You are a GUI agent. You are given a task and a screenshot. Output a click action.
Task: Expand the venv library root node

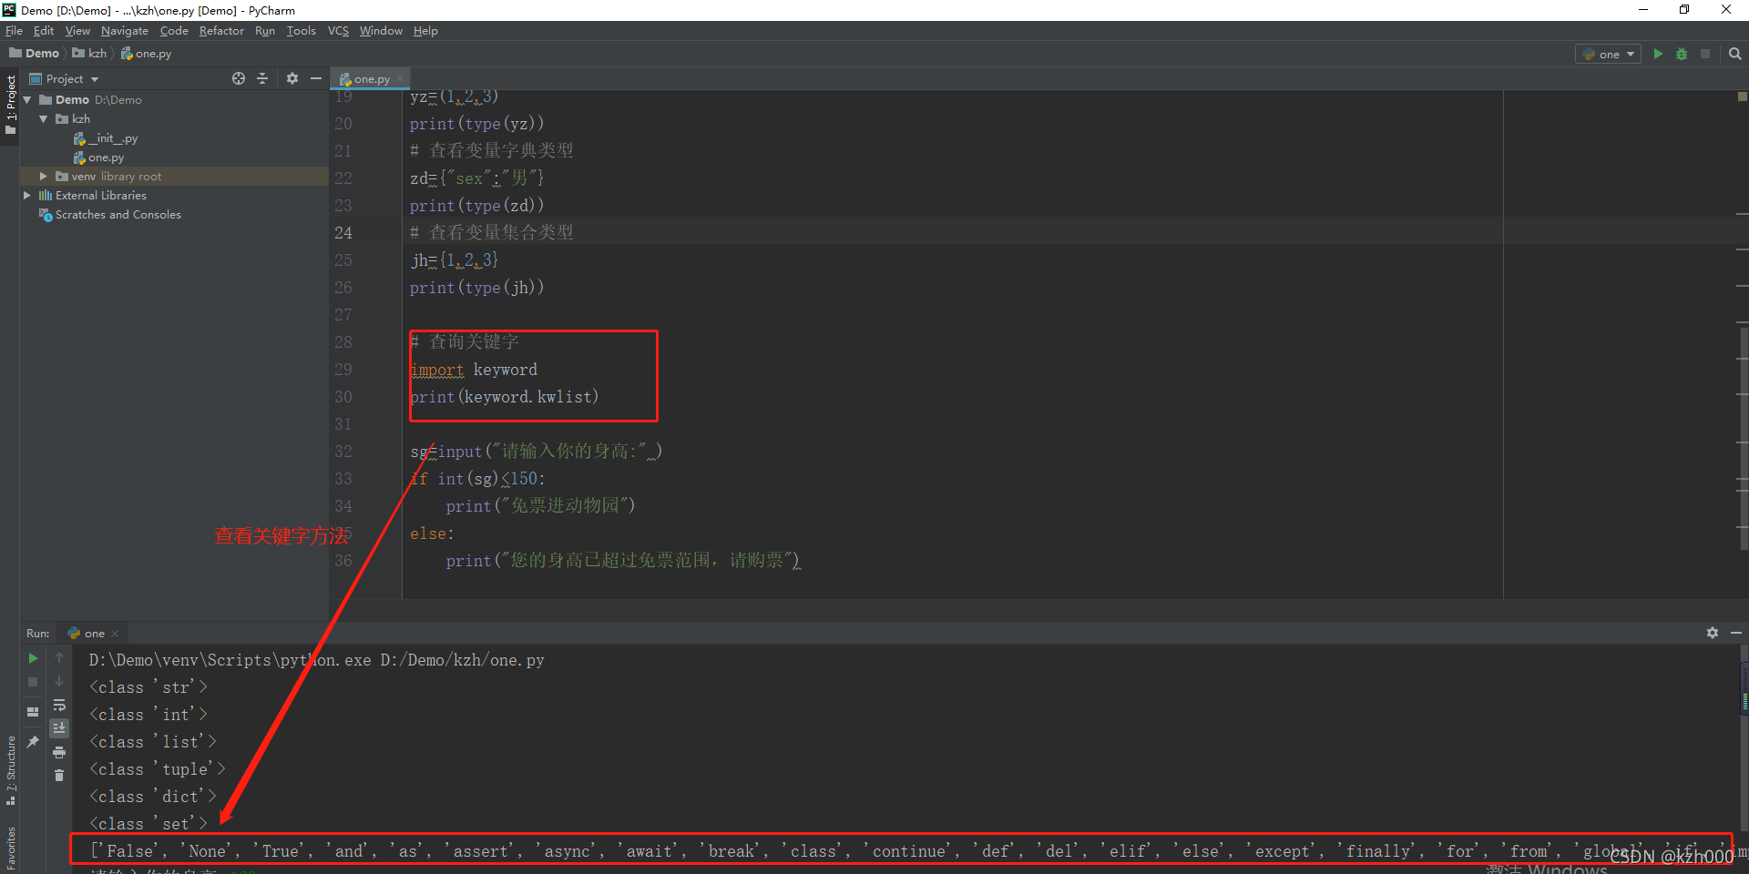tap(42, 176)
